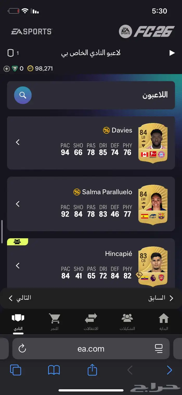
Task: Tap the ea.com address bar
Action: [x=91, y=349]
